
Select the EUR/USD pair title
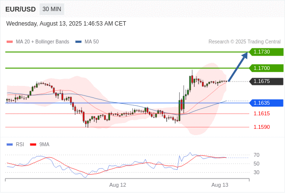[x=21, y=9]
